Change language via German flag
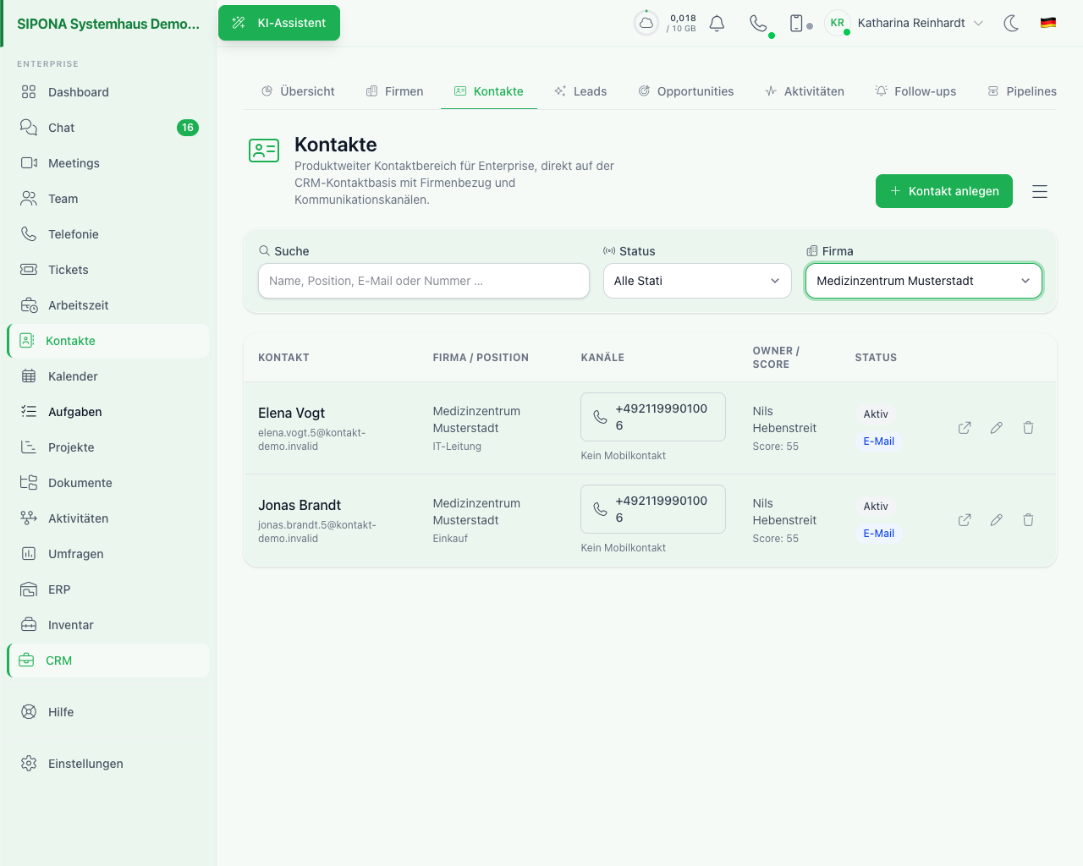The image size is (1083, 866). pyautogui.click(x=1048, y=23)
